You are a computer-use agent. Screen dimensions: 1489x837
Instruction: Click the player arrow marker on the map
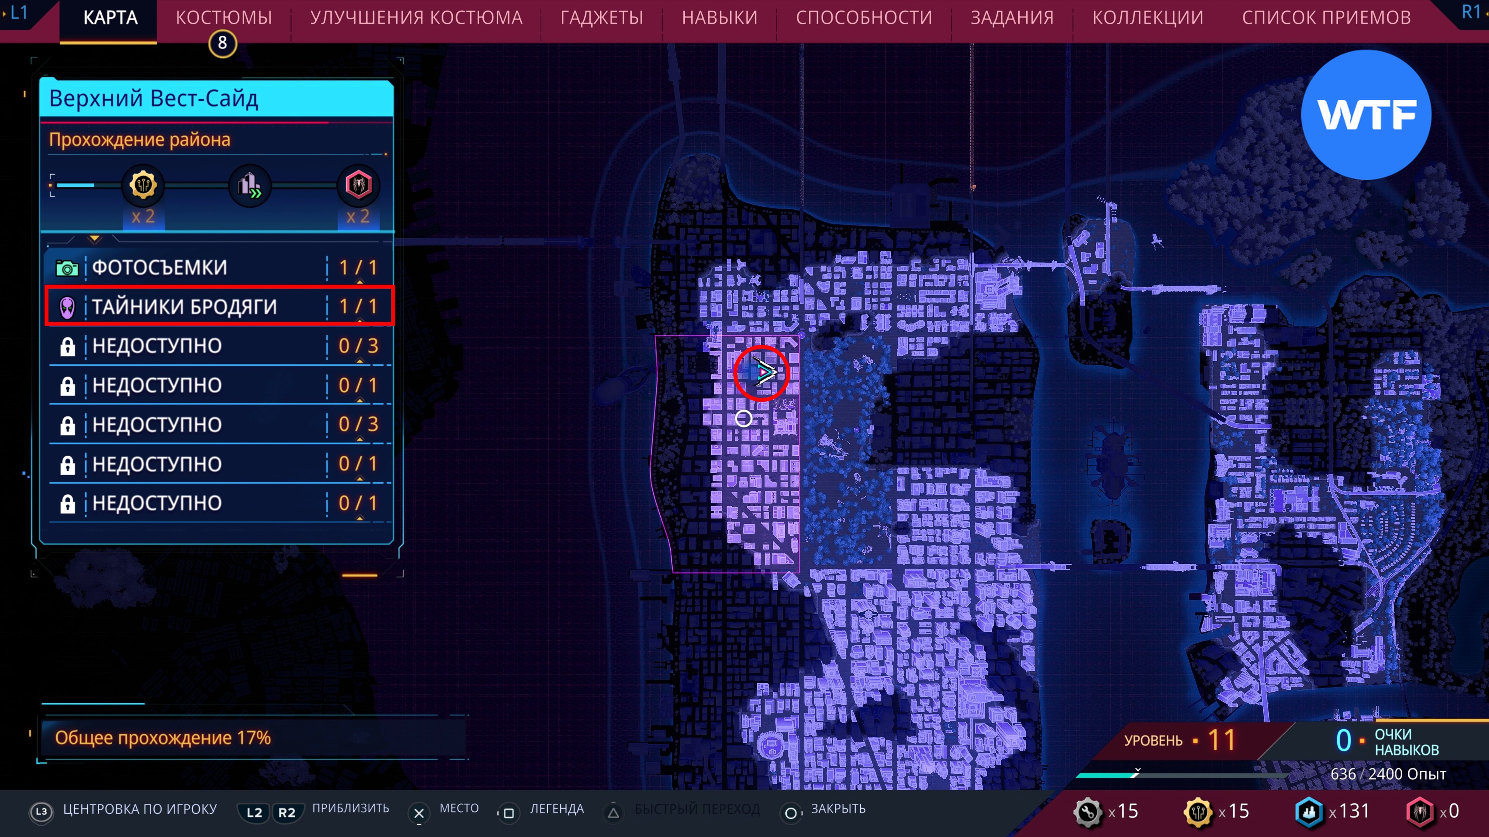click(x=764, y=372)
